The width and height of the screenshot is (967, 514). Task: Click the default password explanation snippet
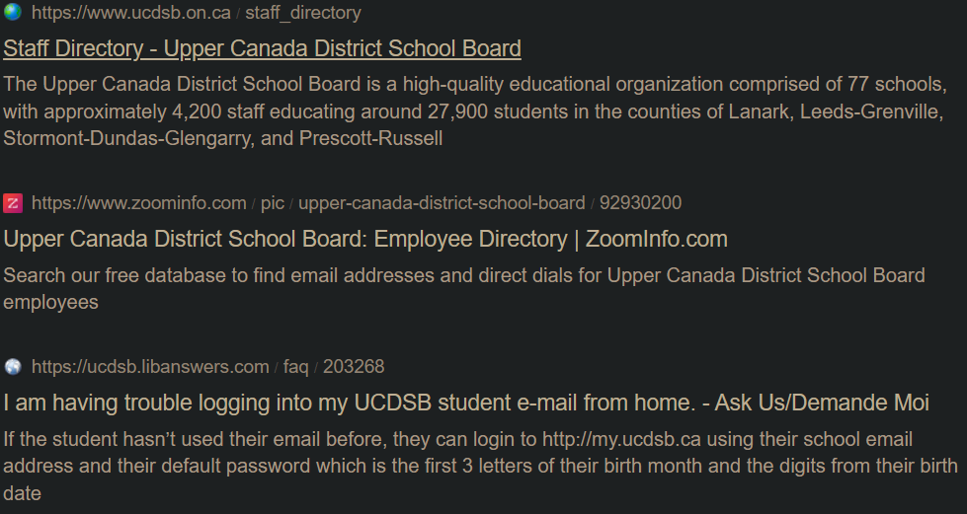[x=480, y=465]
